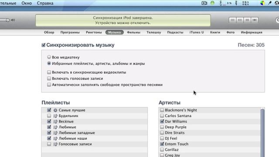Open the iTunes U tab
Image resolution: width=279 pixels, height=157 pixels.
pos(197,32)
